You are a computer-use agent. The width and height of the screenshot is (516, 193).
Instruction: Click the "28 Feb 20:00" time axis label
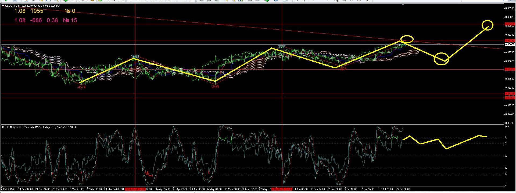60,189
